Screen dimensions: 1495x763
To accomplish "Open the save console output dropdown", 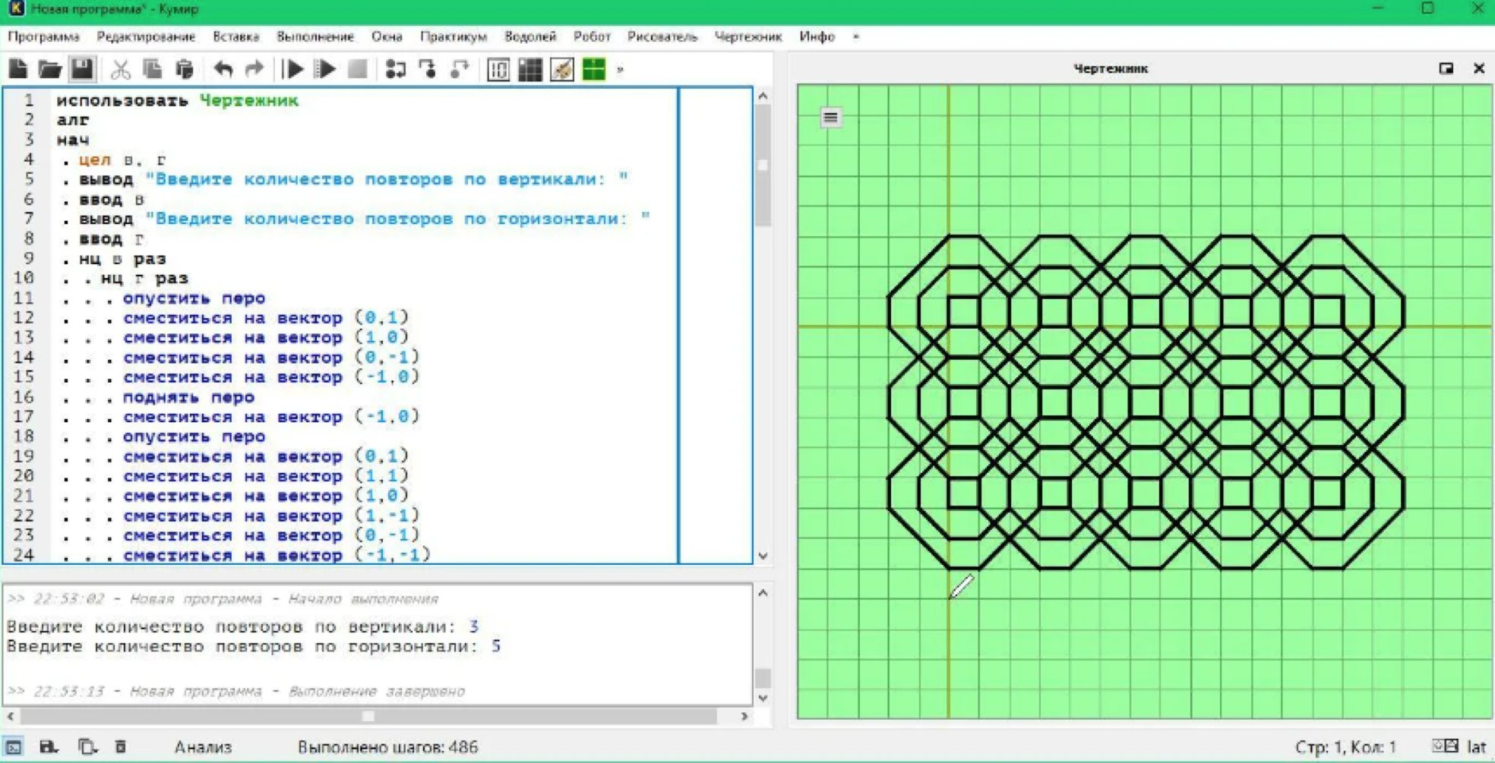I will 49,747.
